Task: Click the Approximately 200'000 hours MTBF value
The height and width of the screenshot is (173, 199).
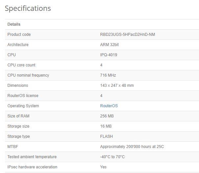Action: click(132, 147)
